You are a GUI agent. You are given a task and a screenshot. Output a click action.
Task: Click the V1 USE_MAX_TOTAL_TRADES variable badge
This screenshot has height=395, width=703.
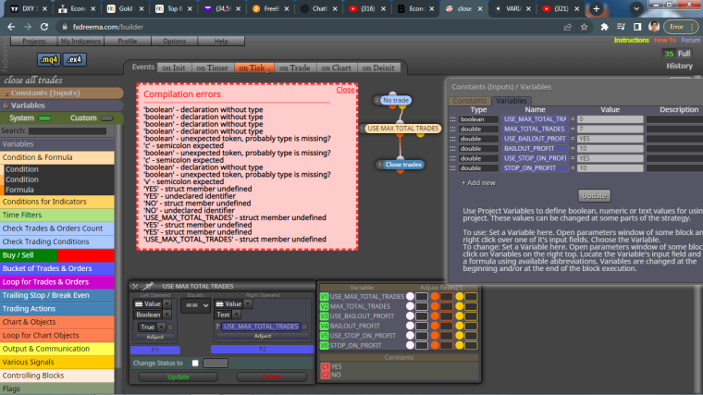pyautogui.click(x=324, y=296)
